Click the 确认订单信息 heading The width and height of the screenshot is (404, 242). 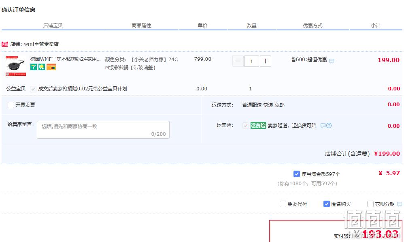[18, 10]
